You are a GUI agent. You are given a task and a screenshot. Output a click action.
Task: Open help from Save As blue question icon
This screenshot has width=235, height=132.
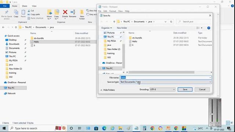[209, 28]
